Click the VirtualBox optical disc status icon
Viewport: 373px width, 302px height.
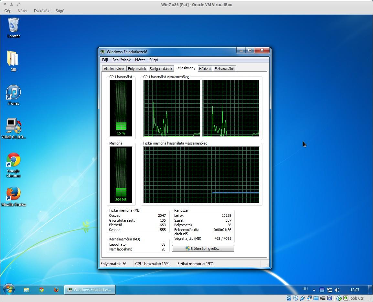296,298
